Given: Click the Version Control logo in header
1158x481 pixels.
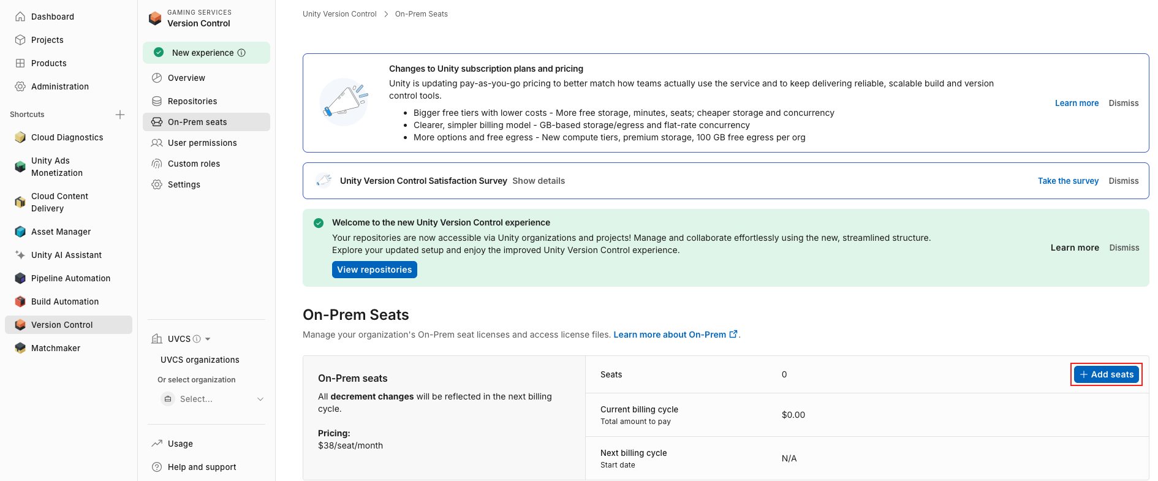Looking at the screenshot, I should (x=156, y=18).
